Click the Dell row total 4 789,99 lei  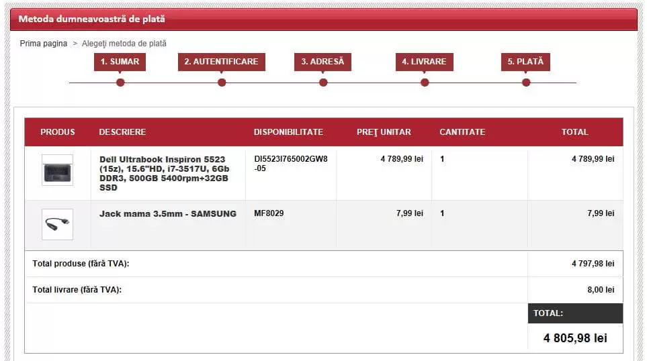click(x=593, y=159)
